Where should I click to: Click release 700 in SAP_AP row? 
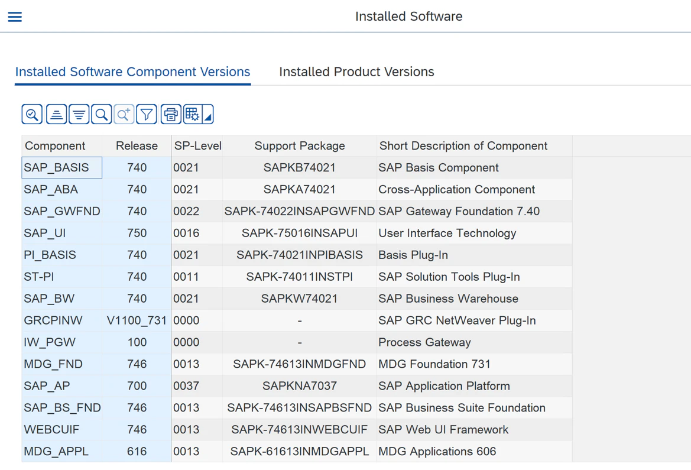pyautogui.click(x=137, y=386)
